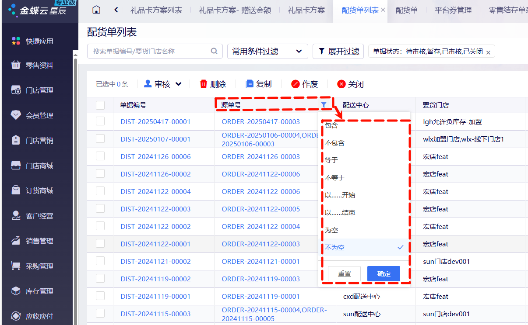
Task: Open 门店管理 sidebar icon
Action: [x=16, y=90]
